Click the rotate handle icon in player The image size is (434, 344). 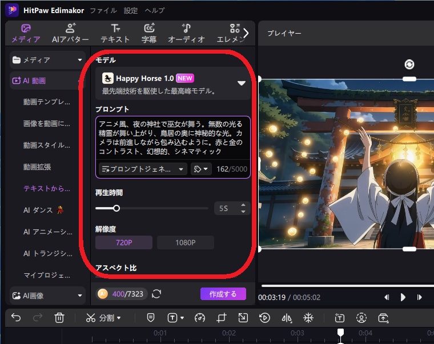pos(409,64)
